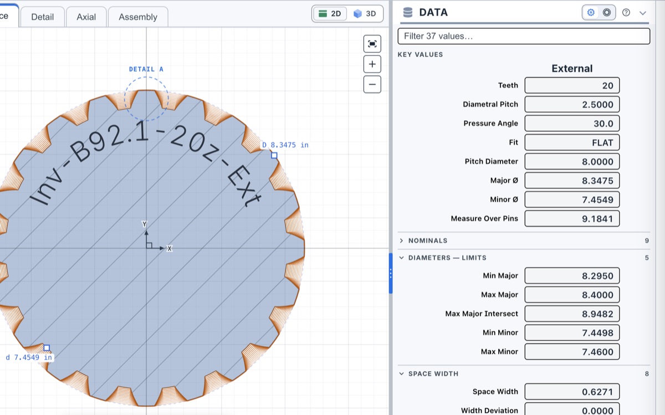The height and width of the screenshot is (415, 665).
Task: Expand the NOMINALS section
Action: (524, 240)
